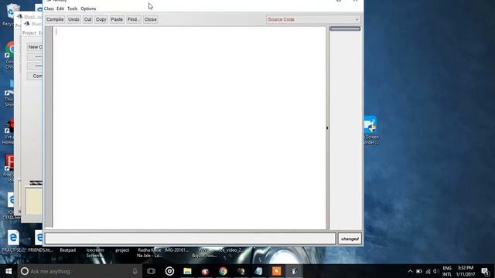
Task: Click the 'changed' save-state indicator
Action: click(x=350, y=239)
